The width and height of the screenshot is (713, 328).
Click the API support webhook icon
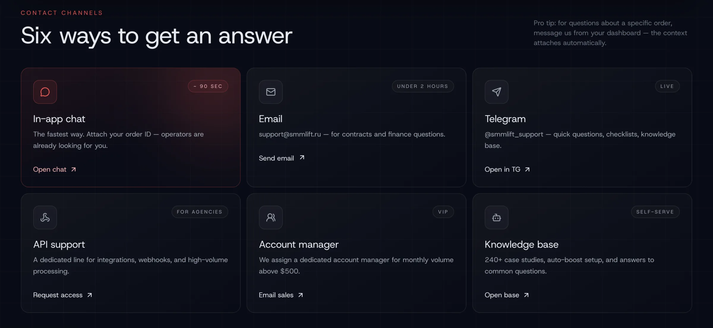coord(45,217)
